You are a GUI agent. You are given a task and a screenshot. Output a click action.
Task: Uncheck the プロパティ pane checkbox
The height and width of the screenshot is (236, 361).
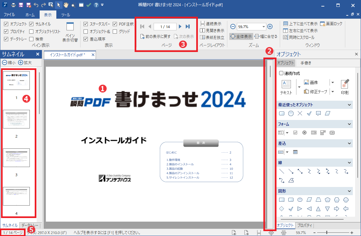(x=6, y=31)
